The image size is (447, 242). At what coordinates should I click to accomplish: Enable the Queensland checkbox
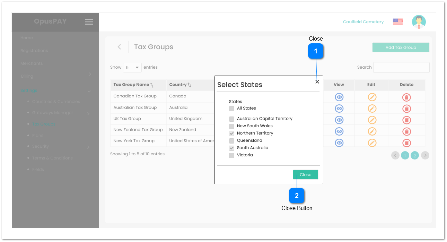(231, 141)
